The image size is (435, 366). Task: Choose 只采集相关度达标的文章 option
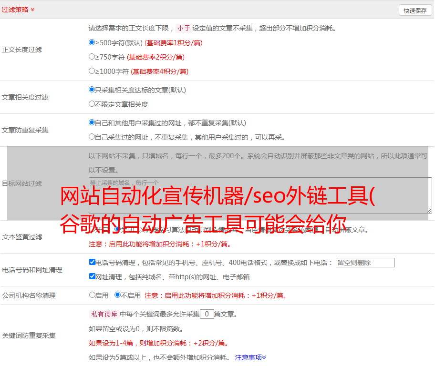click(x=92, y=90)
